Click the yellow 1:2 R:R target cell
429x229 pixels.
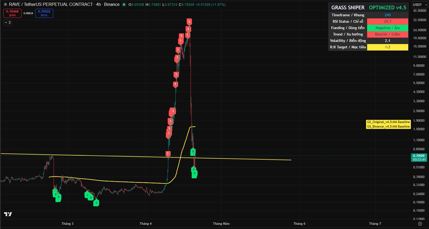388,47
